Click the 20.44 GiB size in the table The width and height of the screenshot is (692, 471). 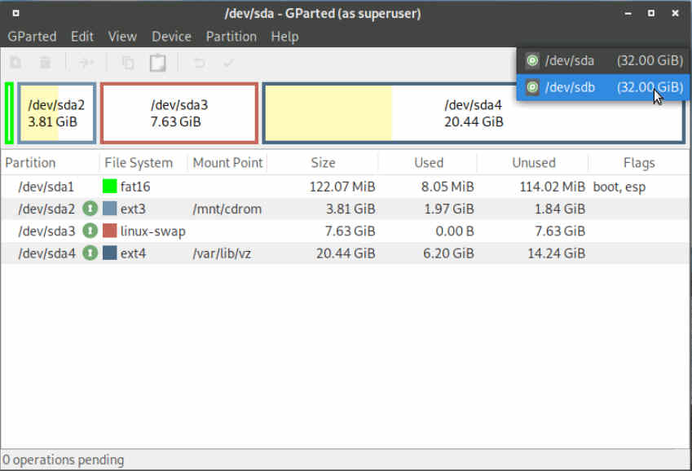click(x=346, y=253)
